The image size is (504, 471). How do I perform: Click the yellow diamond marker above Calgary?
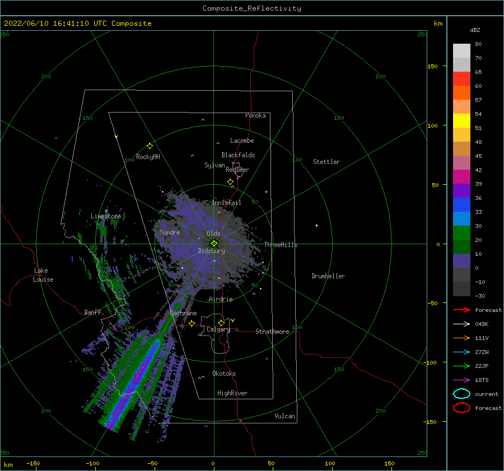pos(221,323)
